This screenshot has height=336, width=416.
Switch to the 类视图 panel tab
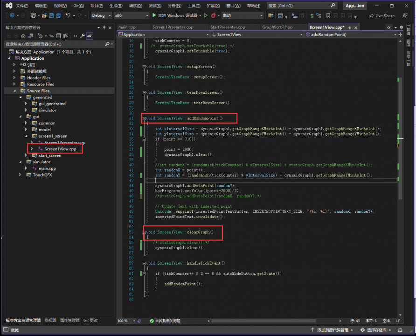[50, 320]
